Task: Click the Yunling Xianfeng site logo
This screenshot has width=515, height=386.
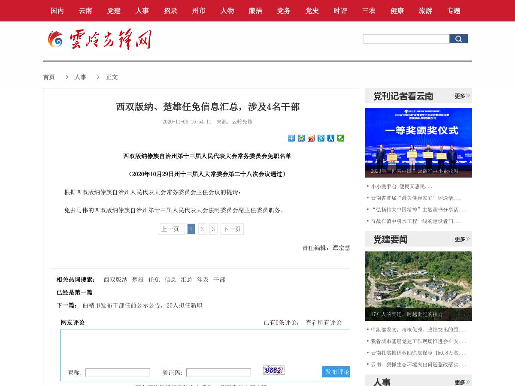Action: click(x=99, y=39)
